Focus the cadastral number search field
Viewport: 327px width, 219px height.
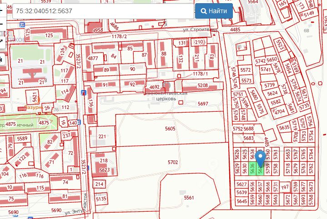103,11
